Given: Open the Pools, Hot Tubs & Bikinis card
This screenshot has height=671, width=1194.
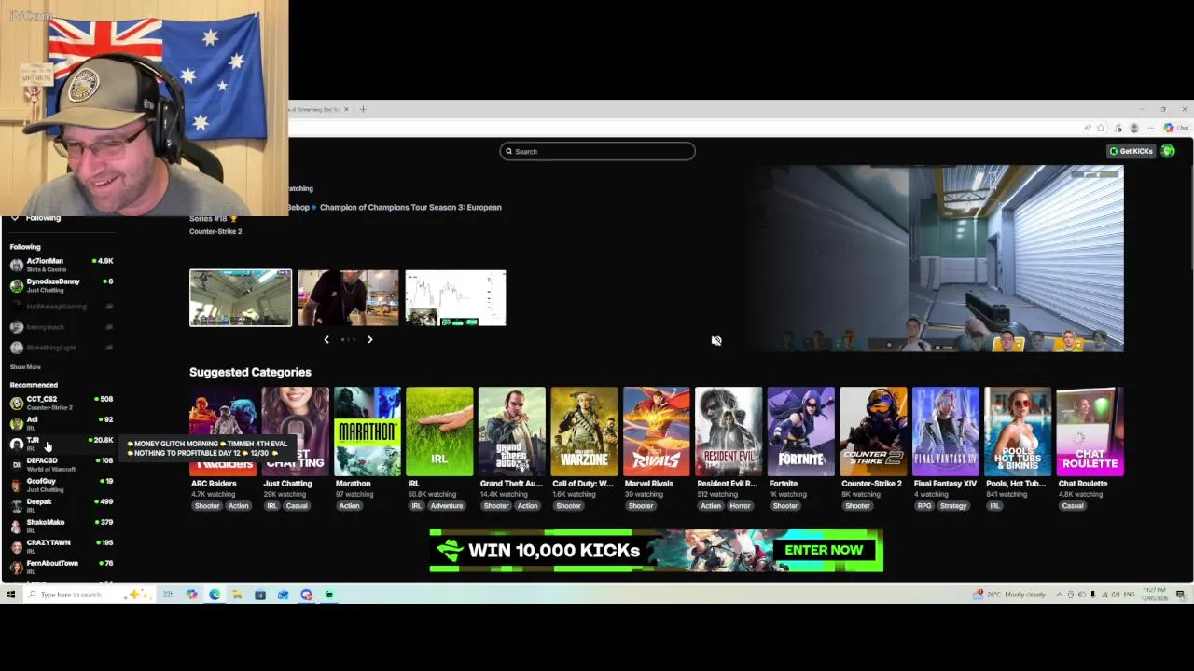Looking at the screenshot, I should 1018,431.
